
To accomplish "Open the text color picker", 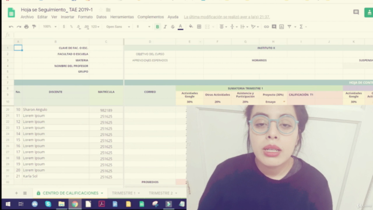I will [181, 27].
